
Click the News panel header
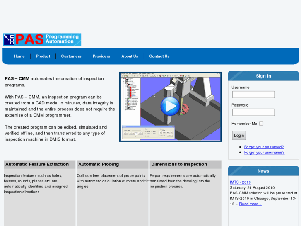pyautogui.click(x=263, y=171)
